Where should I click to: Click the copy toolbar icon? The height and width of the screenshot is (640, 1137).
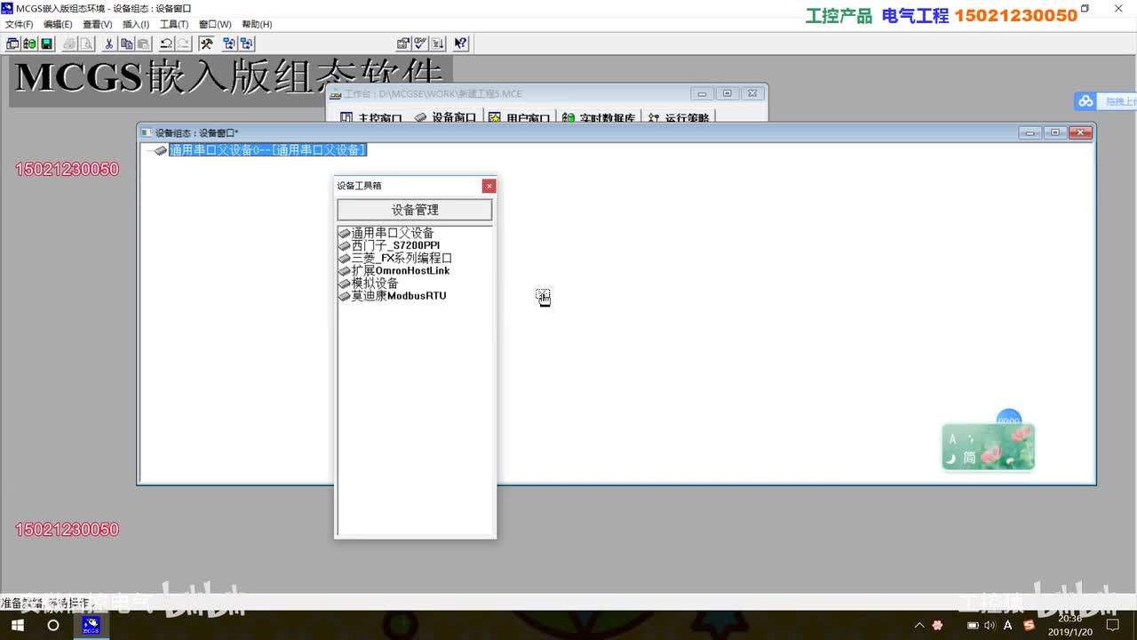(126, 43)
